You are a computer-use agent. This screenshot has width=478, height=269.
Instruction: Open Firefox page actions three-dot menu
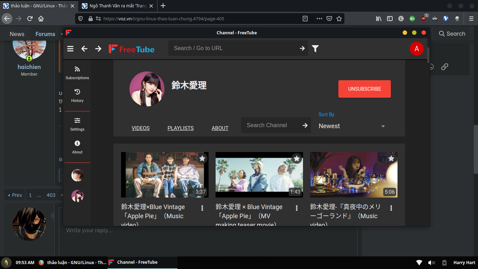[319, 19]
